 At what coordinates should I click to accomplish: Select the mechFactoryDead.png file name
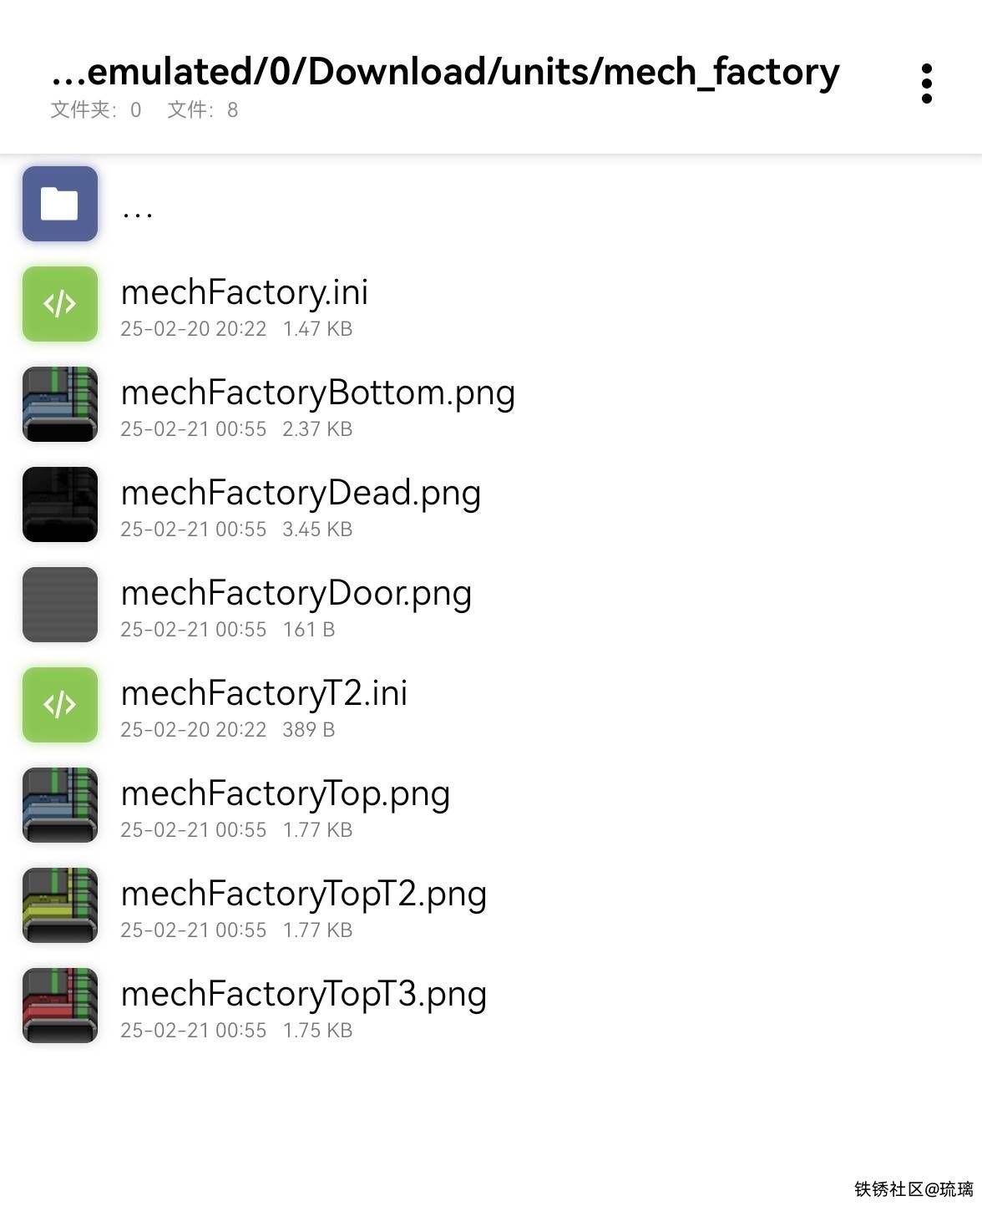click(301, 494)
